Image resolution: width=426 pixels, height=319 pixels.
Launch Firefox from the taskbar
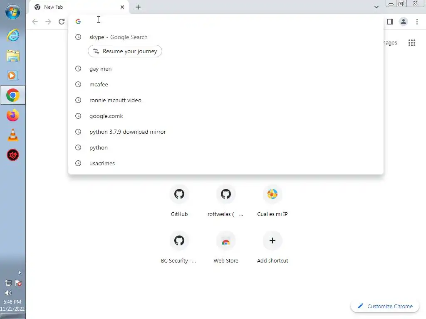[13, 115]
